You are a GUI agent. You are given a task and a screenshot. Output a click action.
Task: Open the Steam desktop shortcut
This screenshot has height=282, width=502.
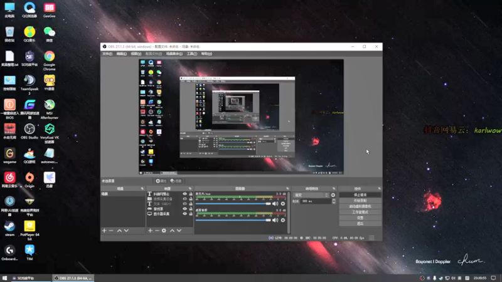9,228
